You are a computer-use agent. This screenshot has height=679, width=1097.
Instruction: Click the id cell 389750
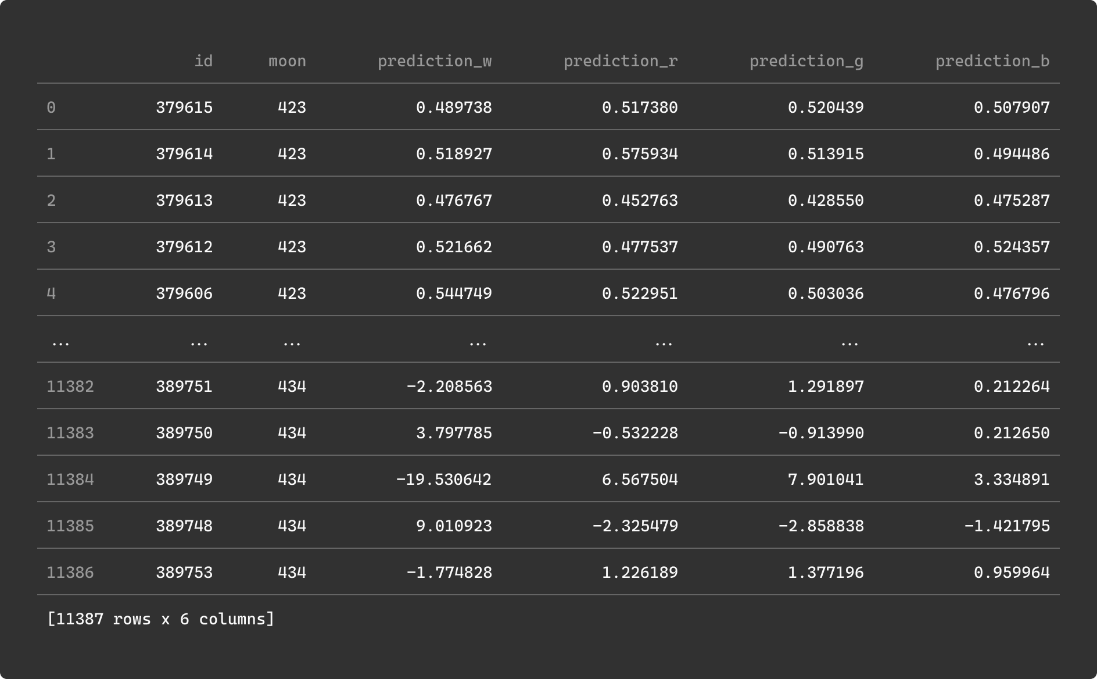click(184, 433)
